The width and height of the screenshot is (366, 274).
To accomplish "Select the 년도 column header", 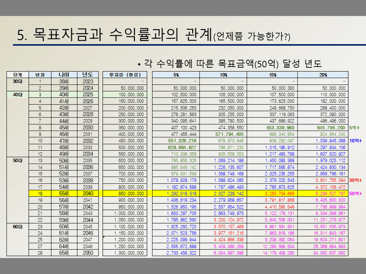I will pos(87,75).
